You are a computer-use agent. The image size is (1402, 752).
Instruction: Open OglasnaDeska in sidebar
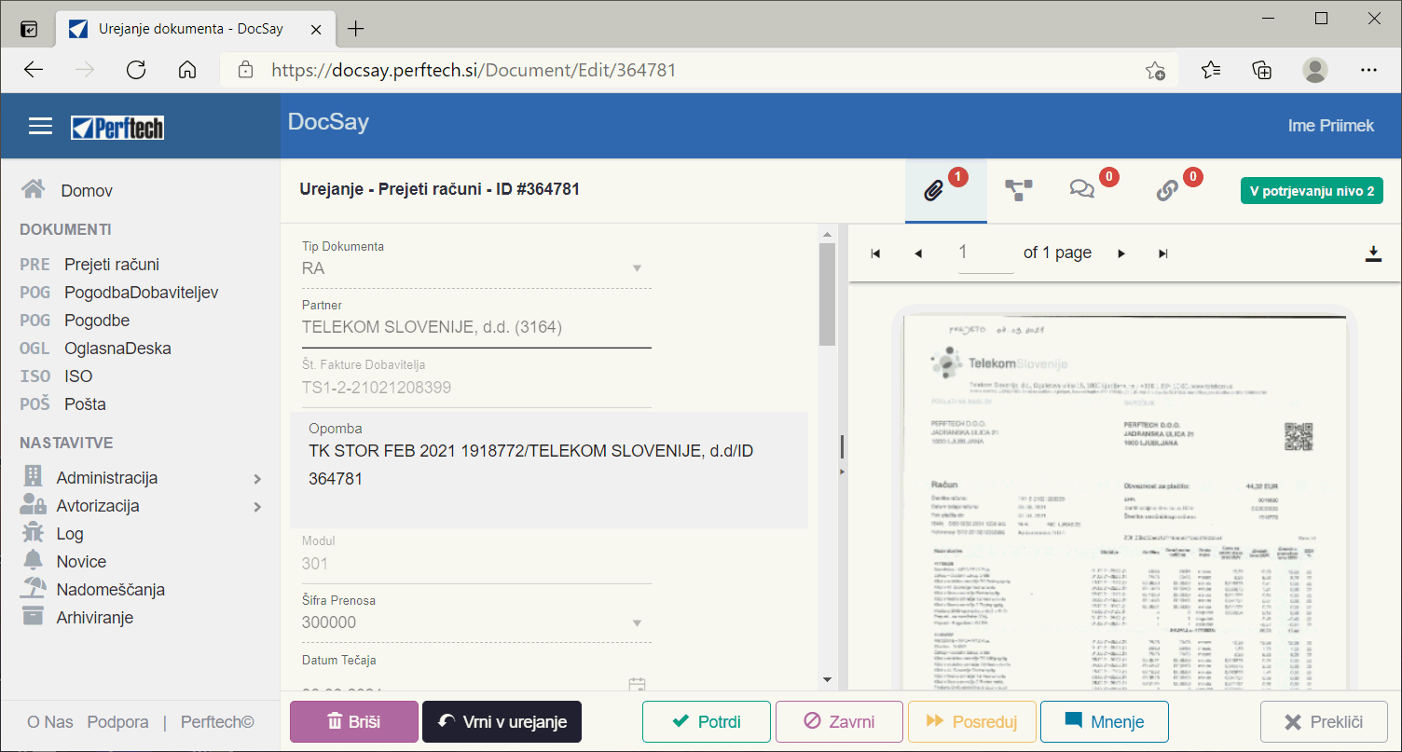117,349
